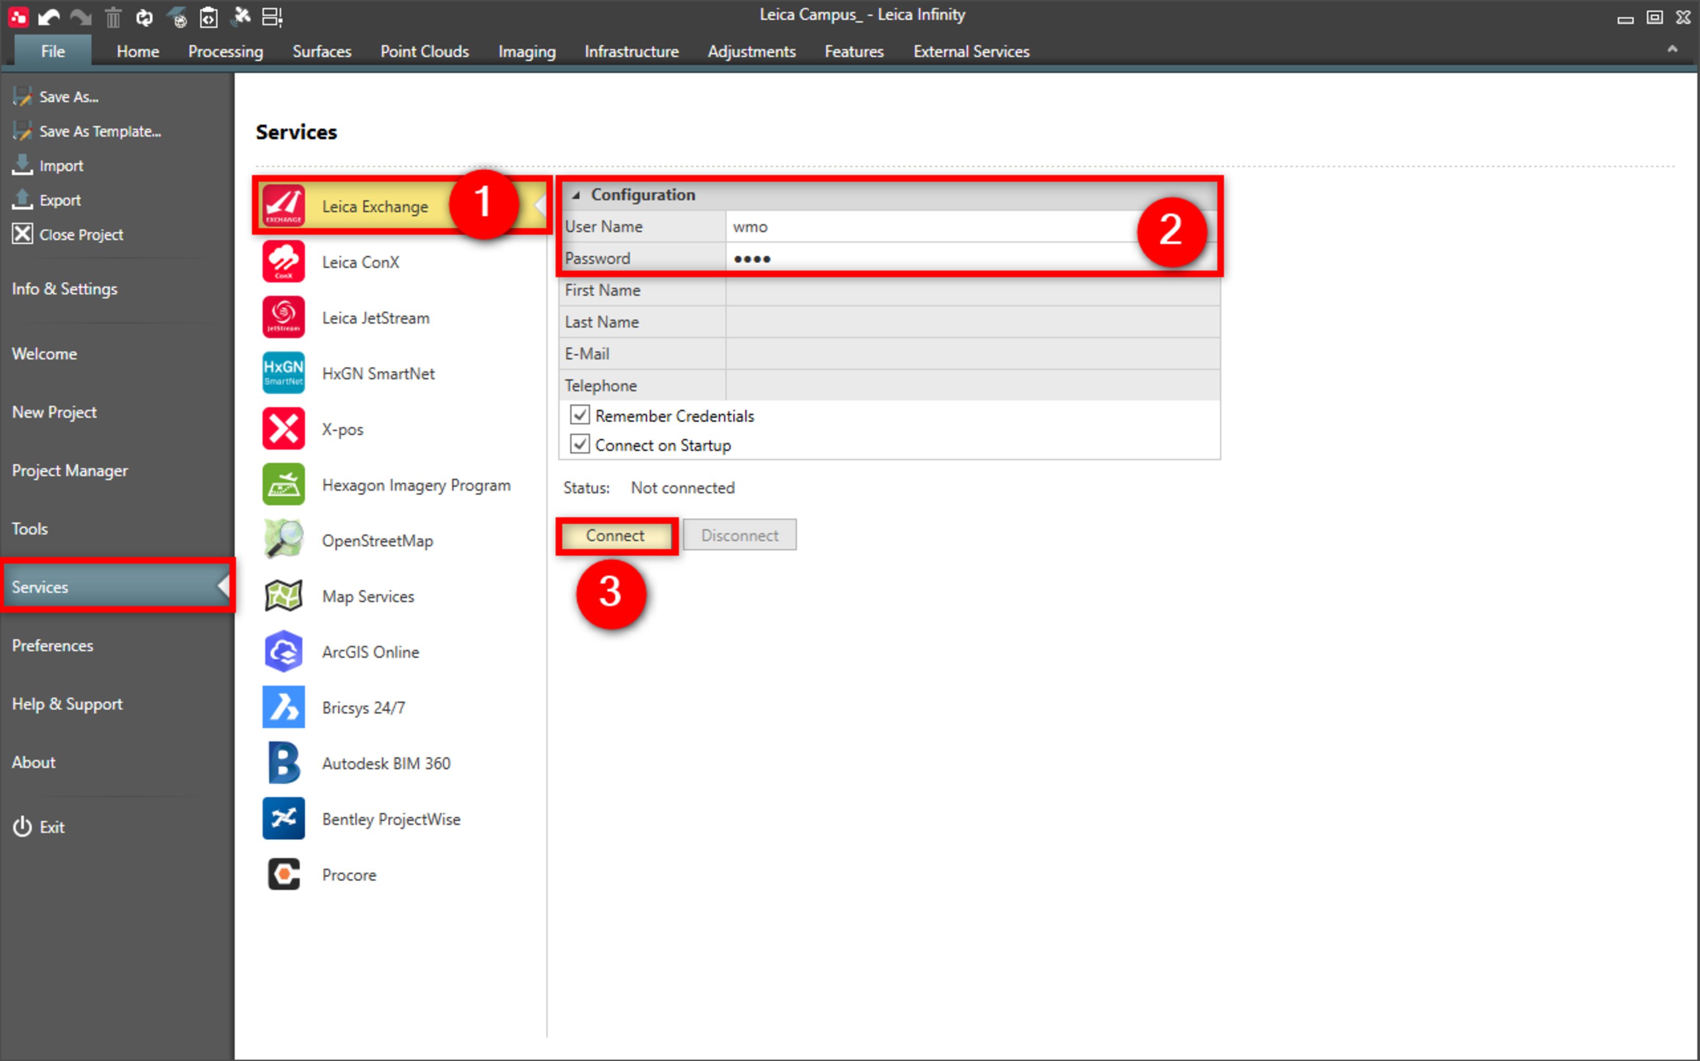Click the stacked panels layout icon

272,17
